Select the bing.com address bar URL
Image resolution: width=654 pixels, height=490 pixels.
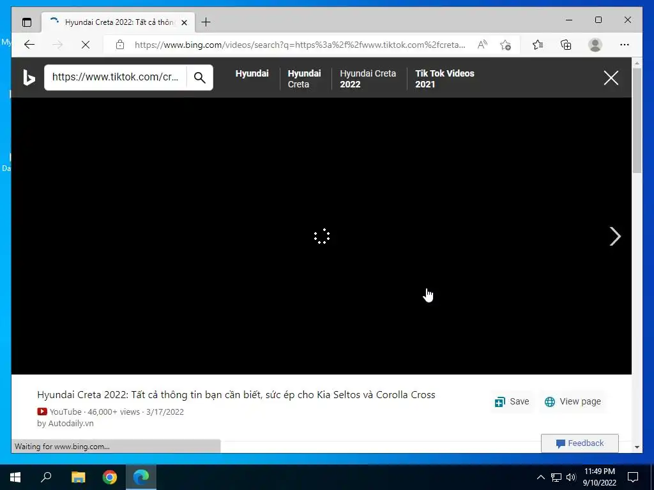click(x=300, y=45)
